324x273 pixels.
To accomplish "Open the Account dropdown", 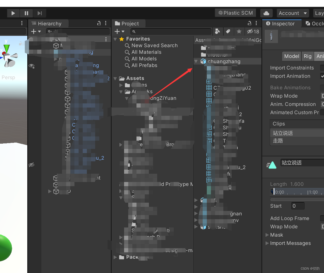I will click(x=293, y=13).
